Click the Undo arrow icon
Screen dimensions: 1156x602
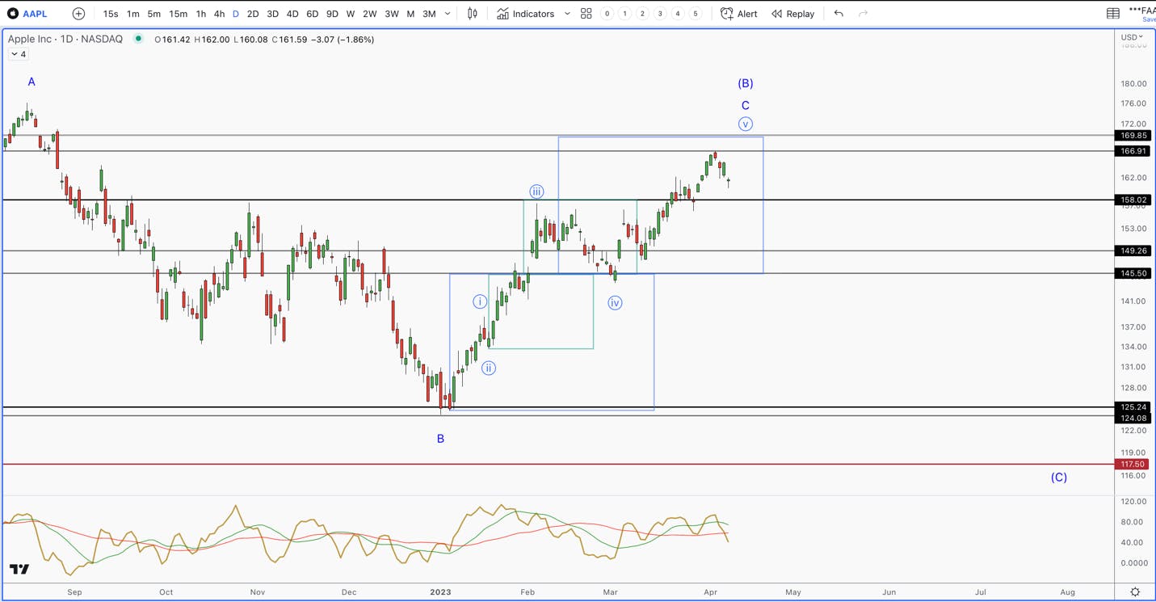(x=839, y=14)
